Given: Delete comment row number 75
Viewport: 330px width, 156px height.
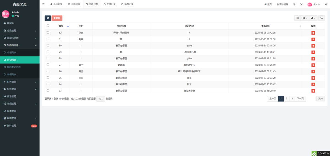Looking at the screenshot, I should (313, 78).
